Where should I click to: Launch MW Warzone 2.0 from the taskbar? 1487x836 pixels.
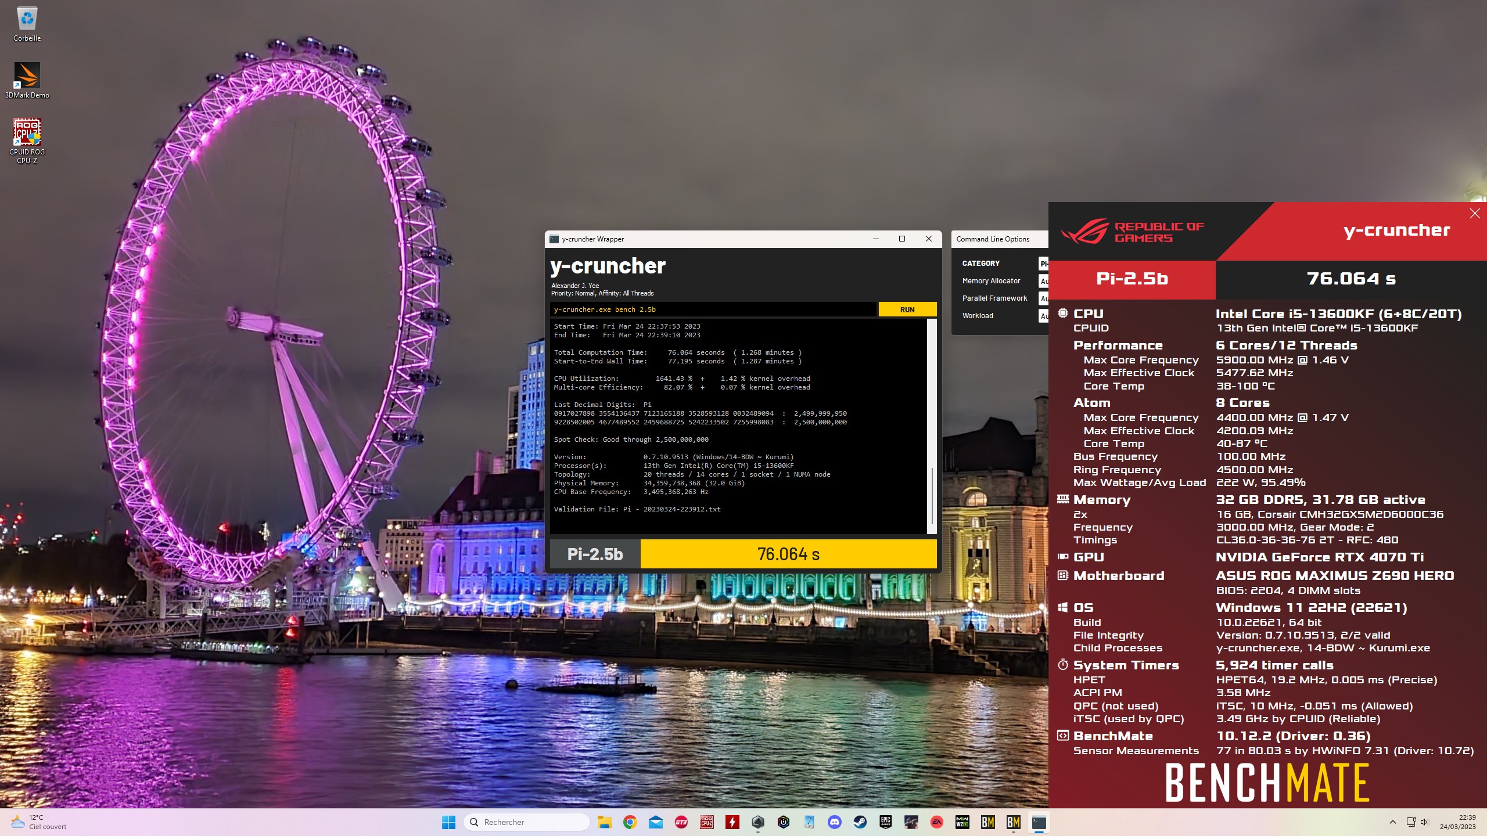tap(962, 822)
